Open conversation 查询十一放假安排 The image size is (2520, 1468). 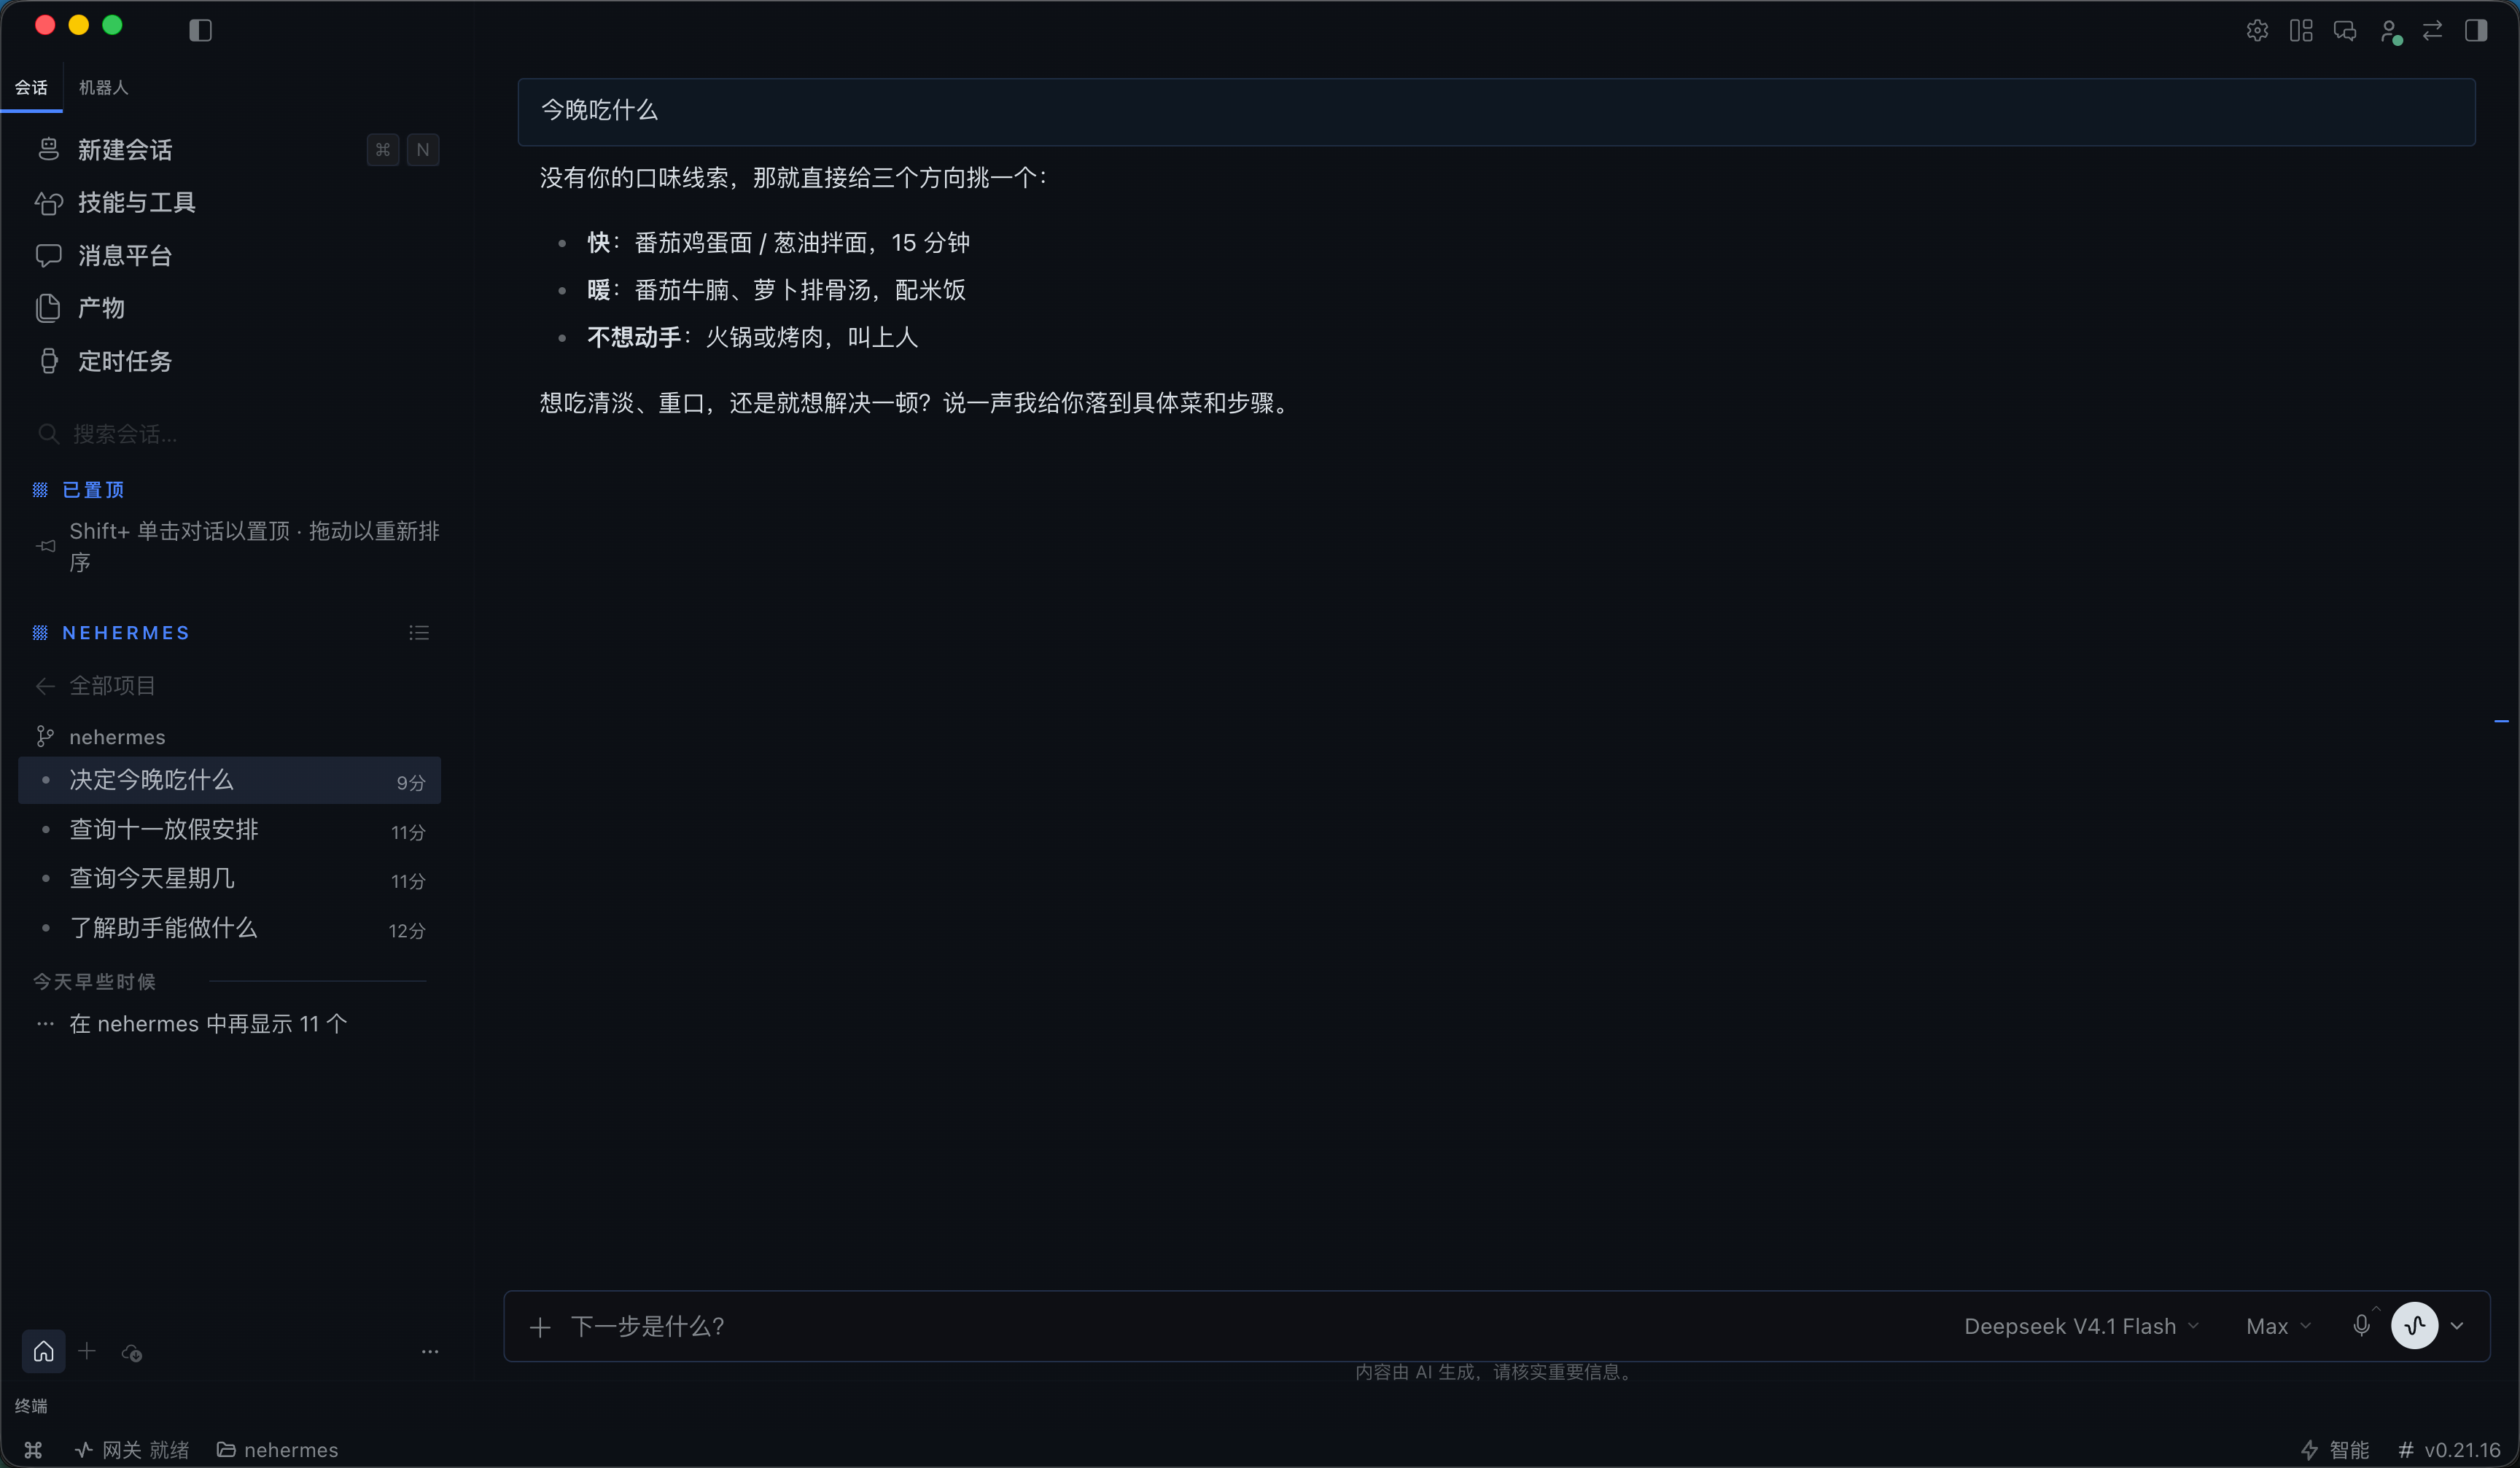point(230,829)
